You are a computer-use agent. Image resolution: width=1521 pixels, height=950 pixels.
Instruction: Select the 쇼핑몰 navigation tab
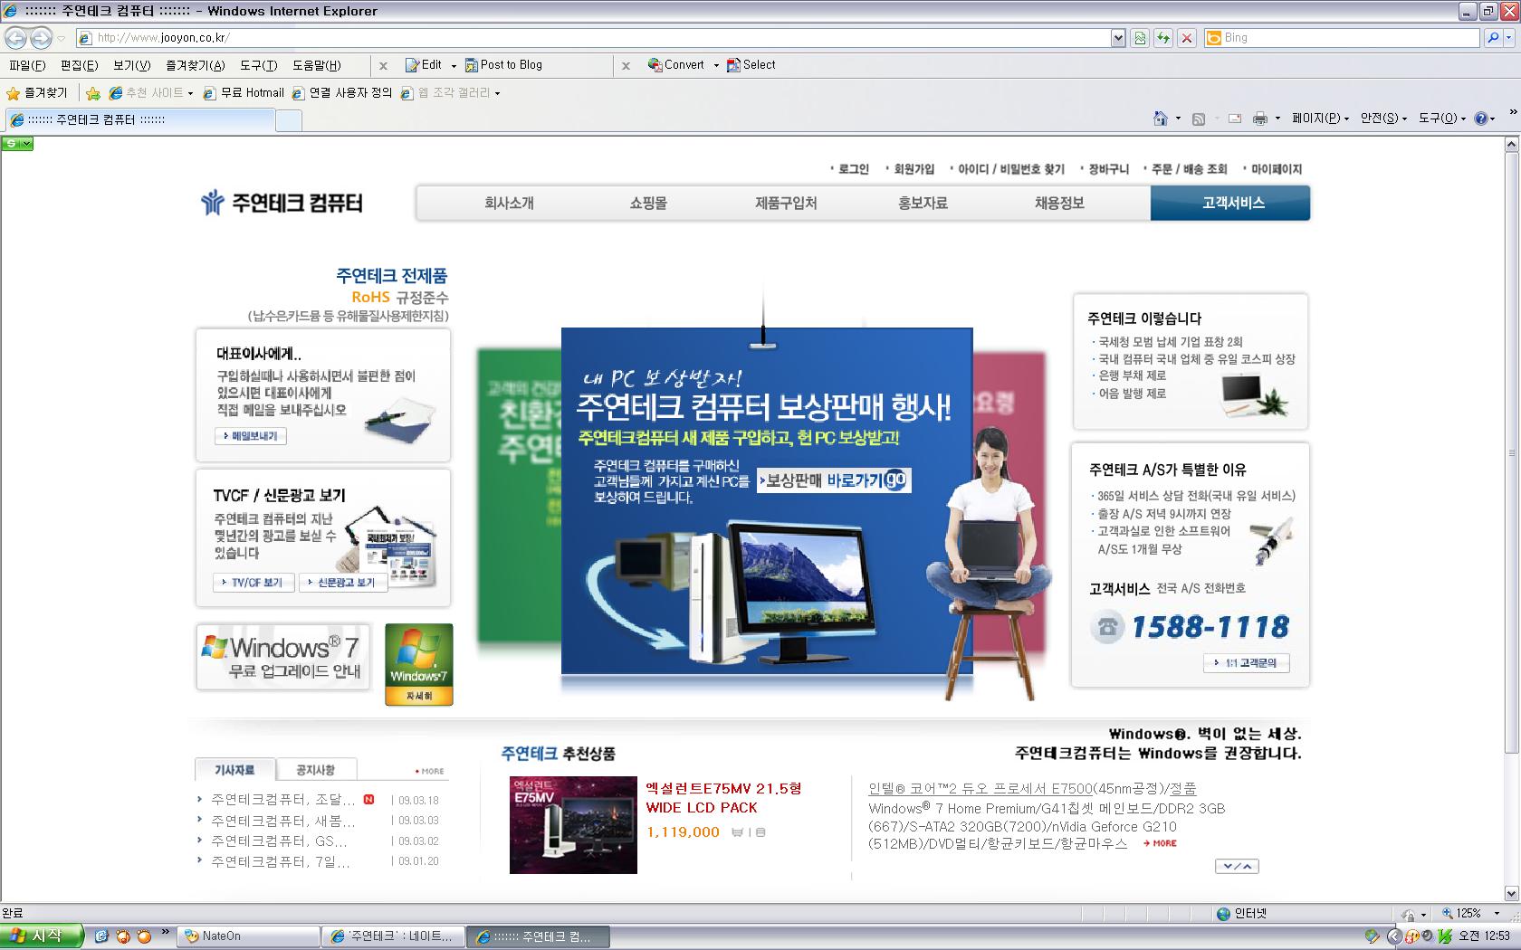[x=648, y=203]
